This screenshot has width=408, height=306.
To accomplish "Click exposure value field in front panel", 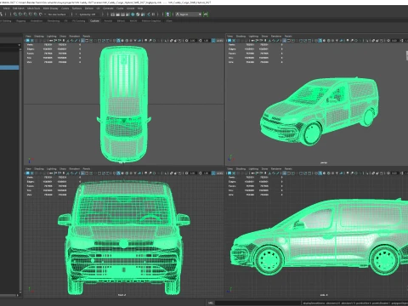I will coord(193,173).
